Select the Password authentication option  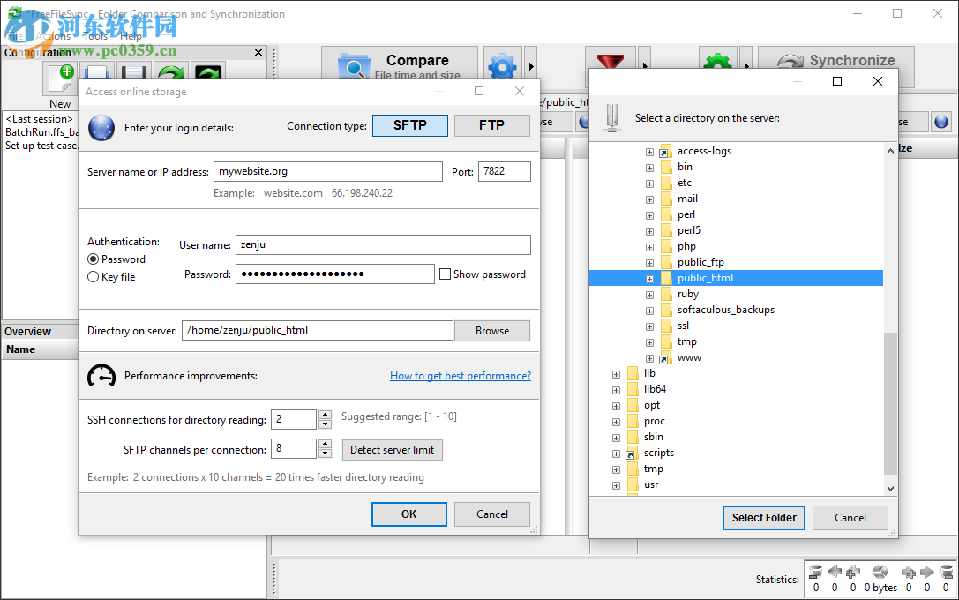pos(92,259)
